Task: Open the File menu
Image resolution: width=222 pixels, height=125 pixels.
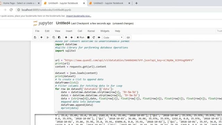Action: (37, 31)
